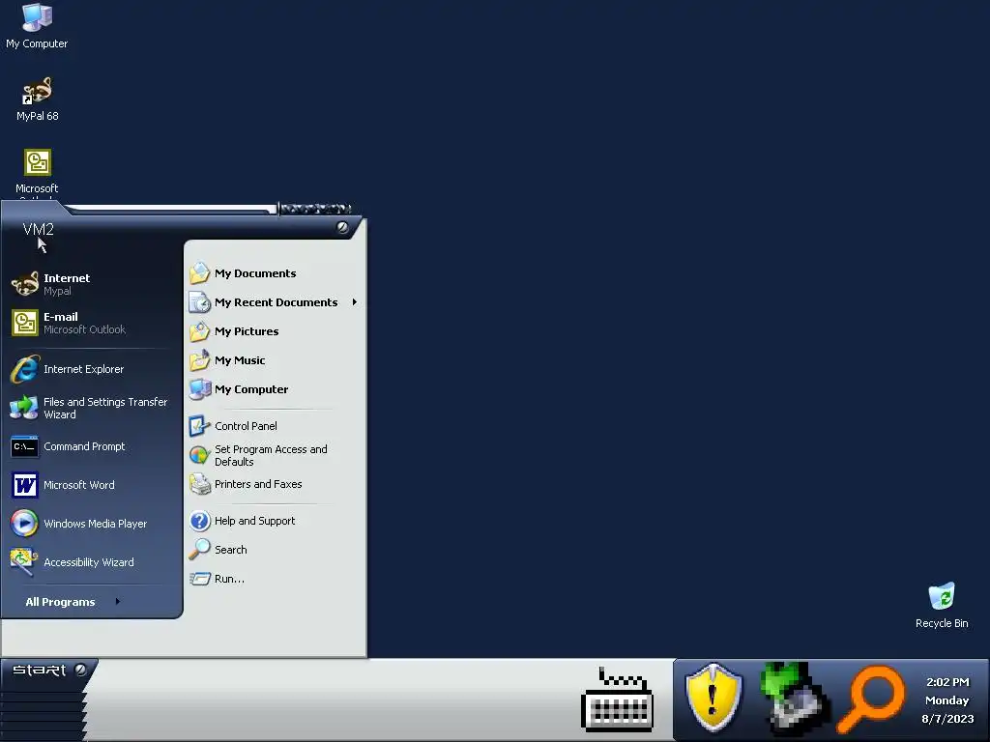
Task: Click the My Computer icon in Start menu
Action: pyautogui.click(x=199, y=389)
